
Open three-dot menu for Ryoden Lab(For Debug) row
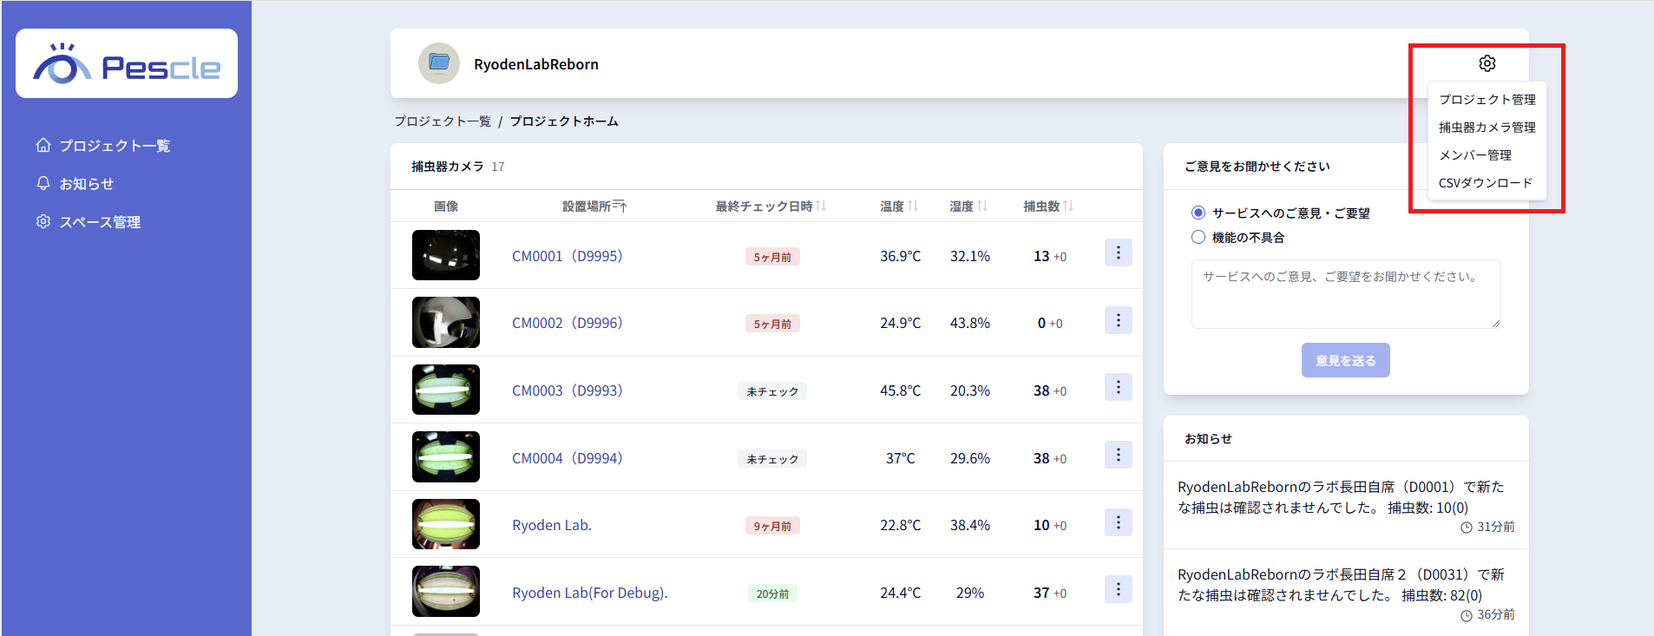click(x=1118, y=590)
